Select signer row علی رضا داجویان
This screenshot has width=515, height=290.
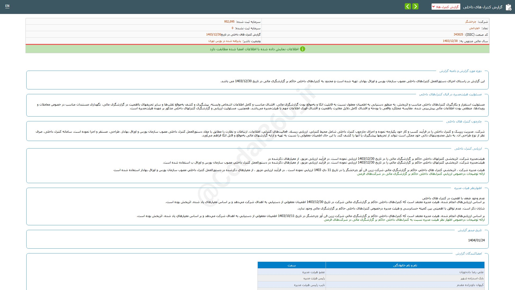coord(371,272)
